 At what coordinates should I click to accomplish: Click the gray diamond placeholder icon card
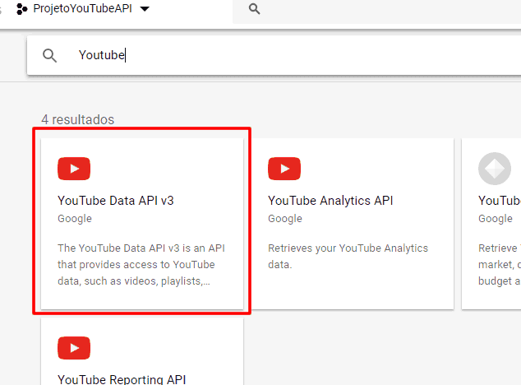tap(495, 169)
